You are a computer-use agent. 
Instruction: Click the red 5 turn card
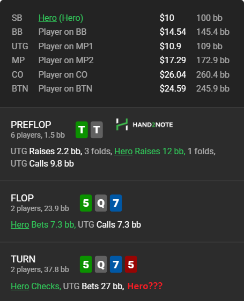coord(131,265)
